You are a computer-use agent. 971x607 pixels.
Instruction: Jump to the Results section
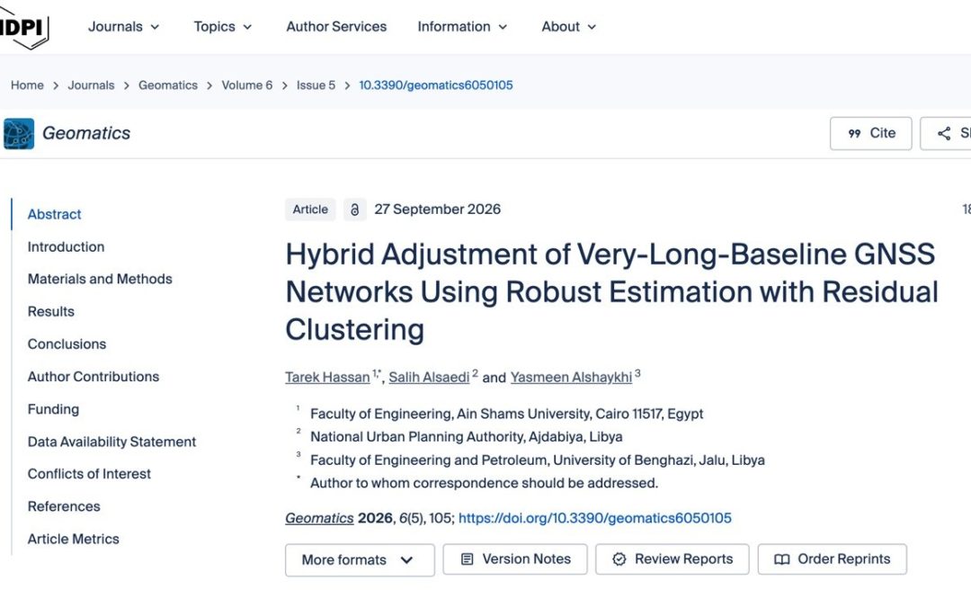[50, 311]
